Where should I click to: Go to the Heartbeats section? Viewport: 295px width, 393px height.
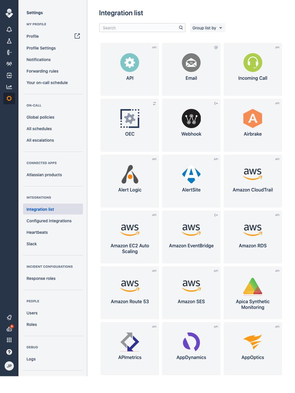point(37,232)
